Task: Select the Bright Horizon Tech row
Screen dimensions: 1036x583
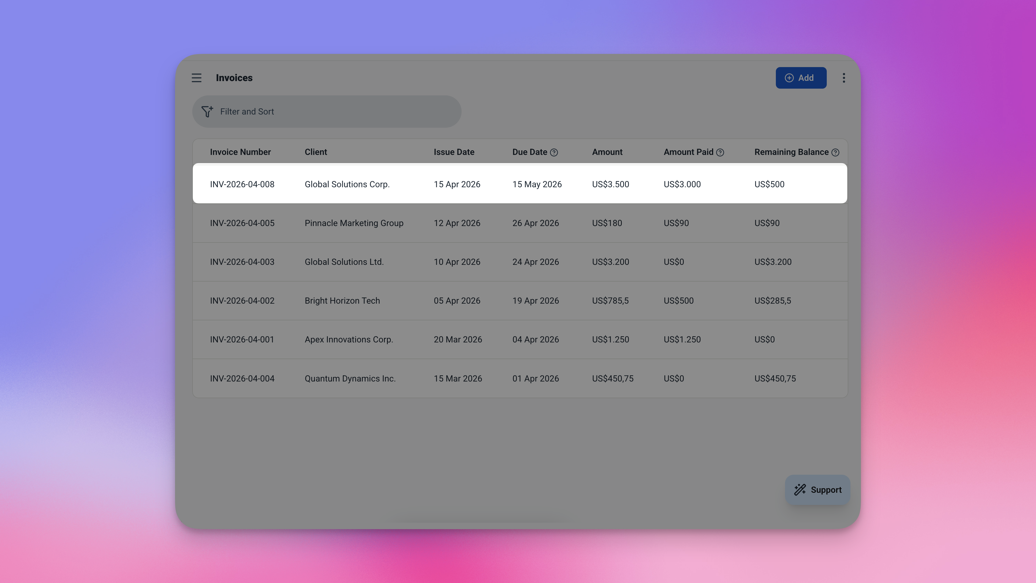Action: coord(342,301)
